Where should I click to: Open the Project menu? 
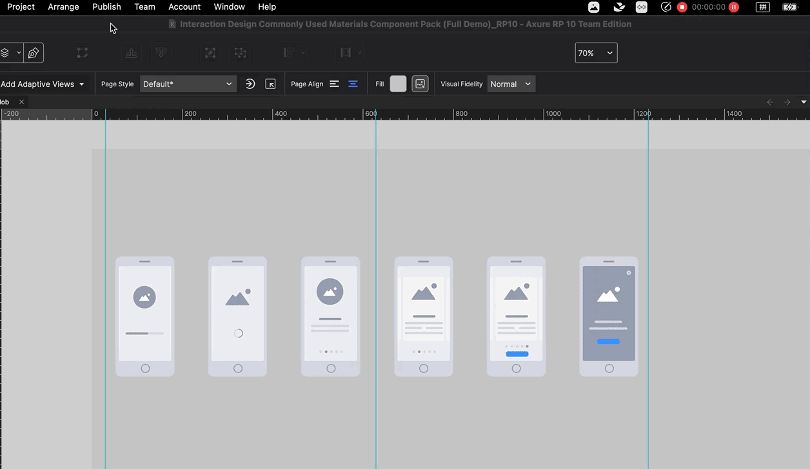21,6
